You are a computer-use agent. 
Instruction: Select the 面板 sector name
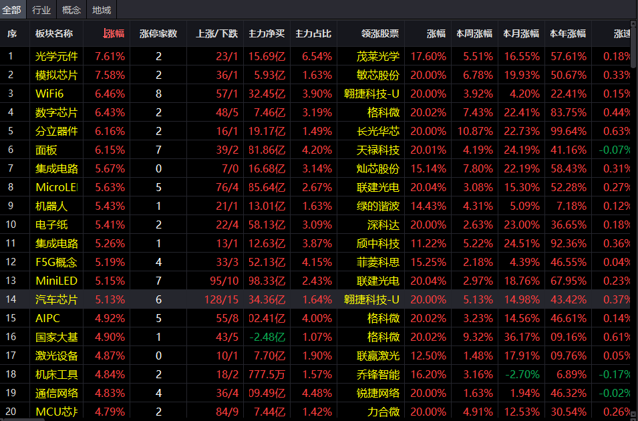[46, 150]
